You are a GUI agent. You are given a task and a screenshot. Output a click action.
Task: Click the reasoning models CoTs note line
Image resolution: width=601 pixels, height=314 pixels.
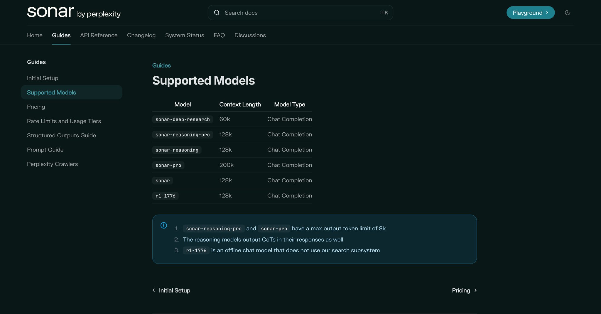[x=263, y=239]
